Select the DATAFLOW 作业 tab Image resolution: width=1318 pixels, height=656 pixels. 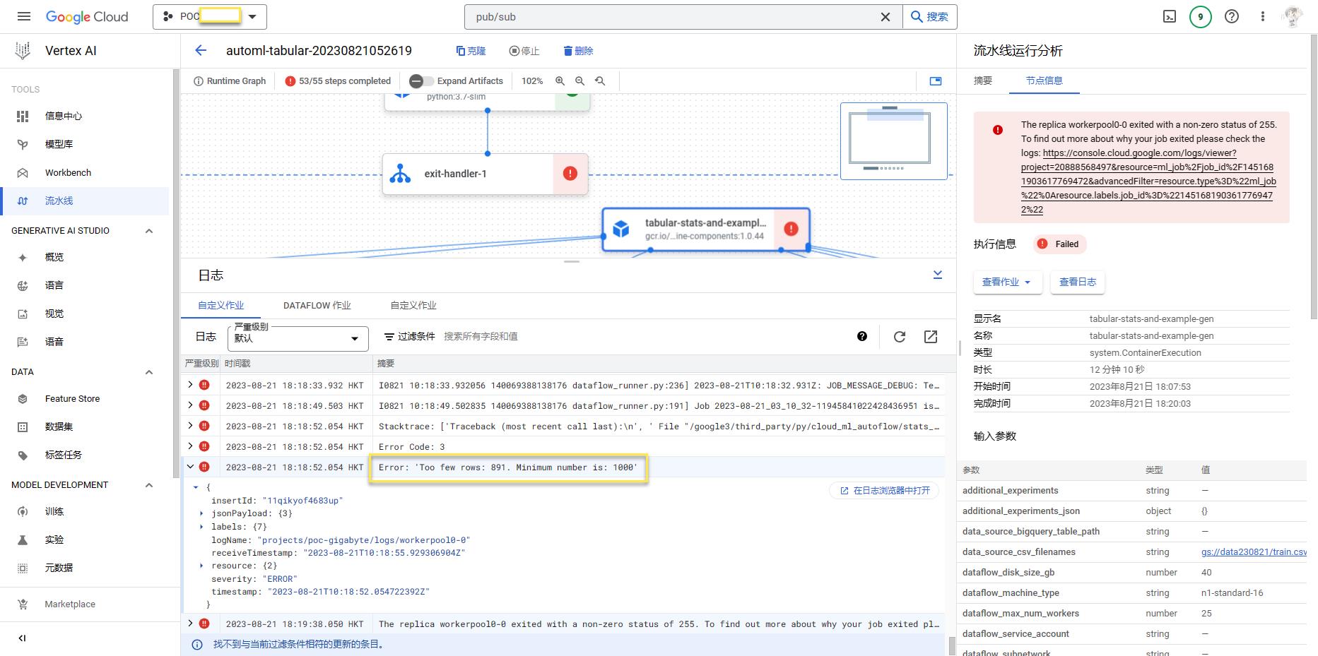coord(317,305)
